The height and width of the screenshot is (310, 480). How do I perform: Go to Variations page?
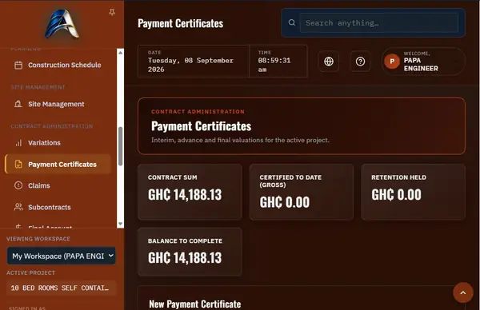(58, 143)
